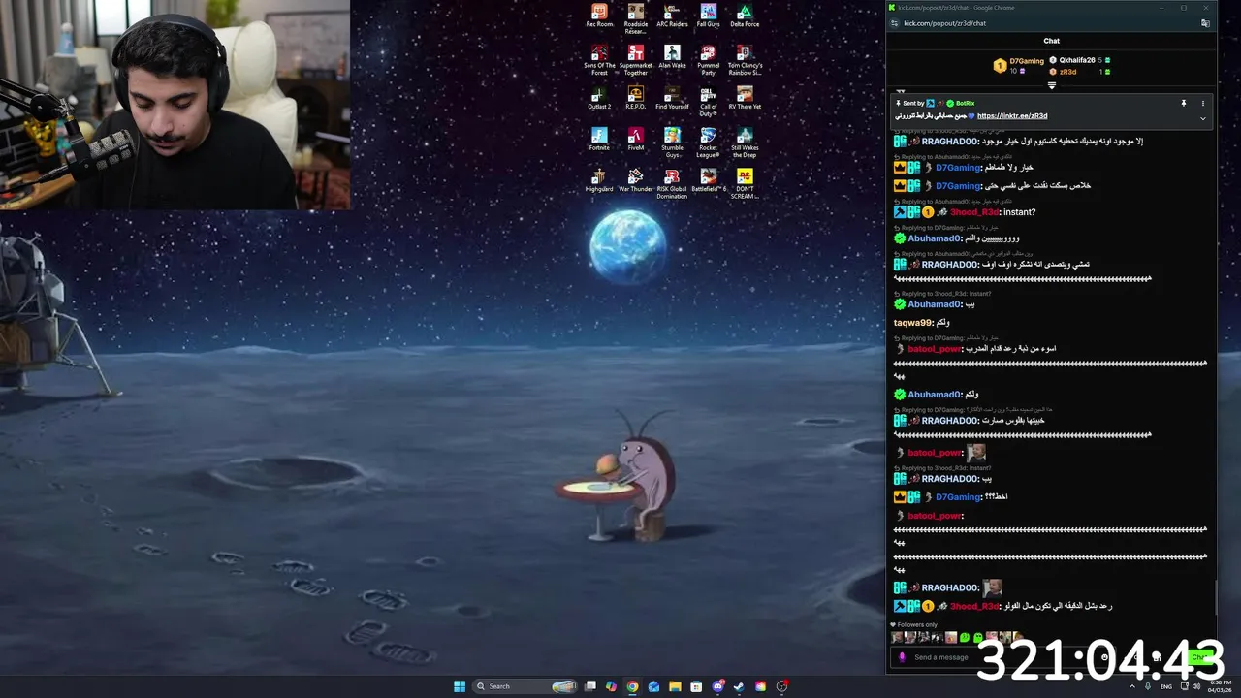The height and width of the screenshot is (698, 1241).
Task: Select the Fortnite desktop icon
Action: [599, 140]
